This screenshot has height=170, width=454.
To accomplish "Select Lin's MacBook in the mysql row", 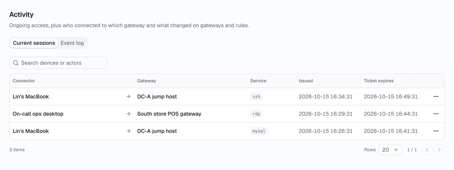I will coord(31,131).
